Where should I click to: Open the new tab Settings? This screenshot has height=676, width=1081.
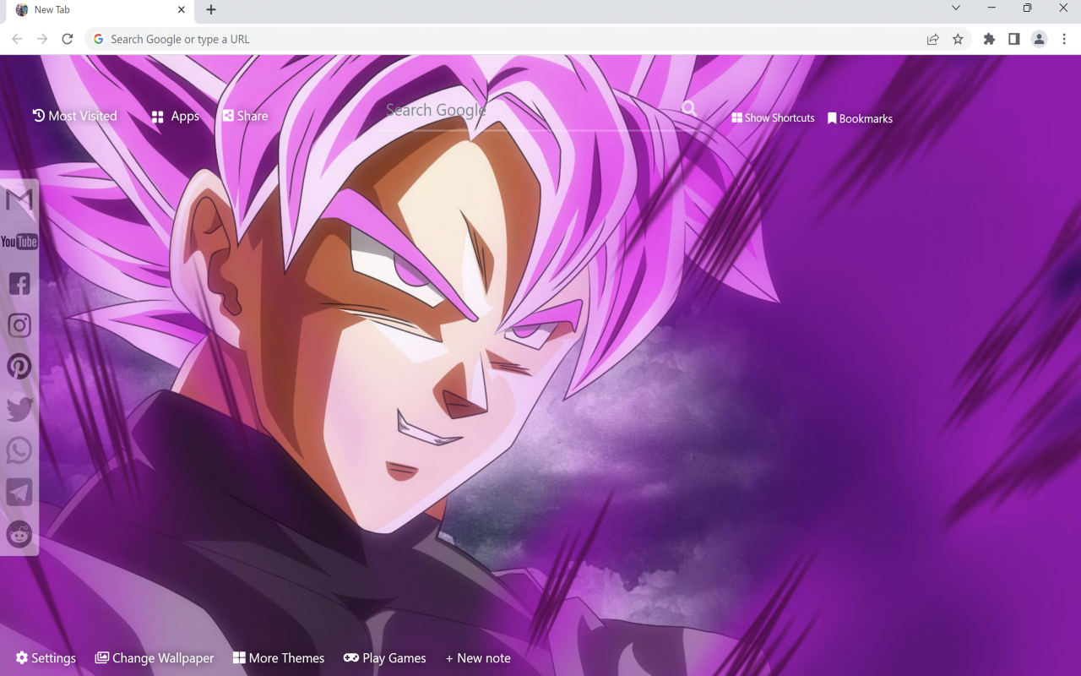pyautogui.click(x=46, y=658)
